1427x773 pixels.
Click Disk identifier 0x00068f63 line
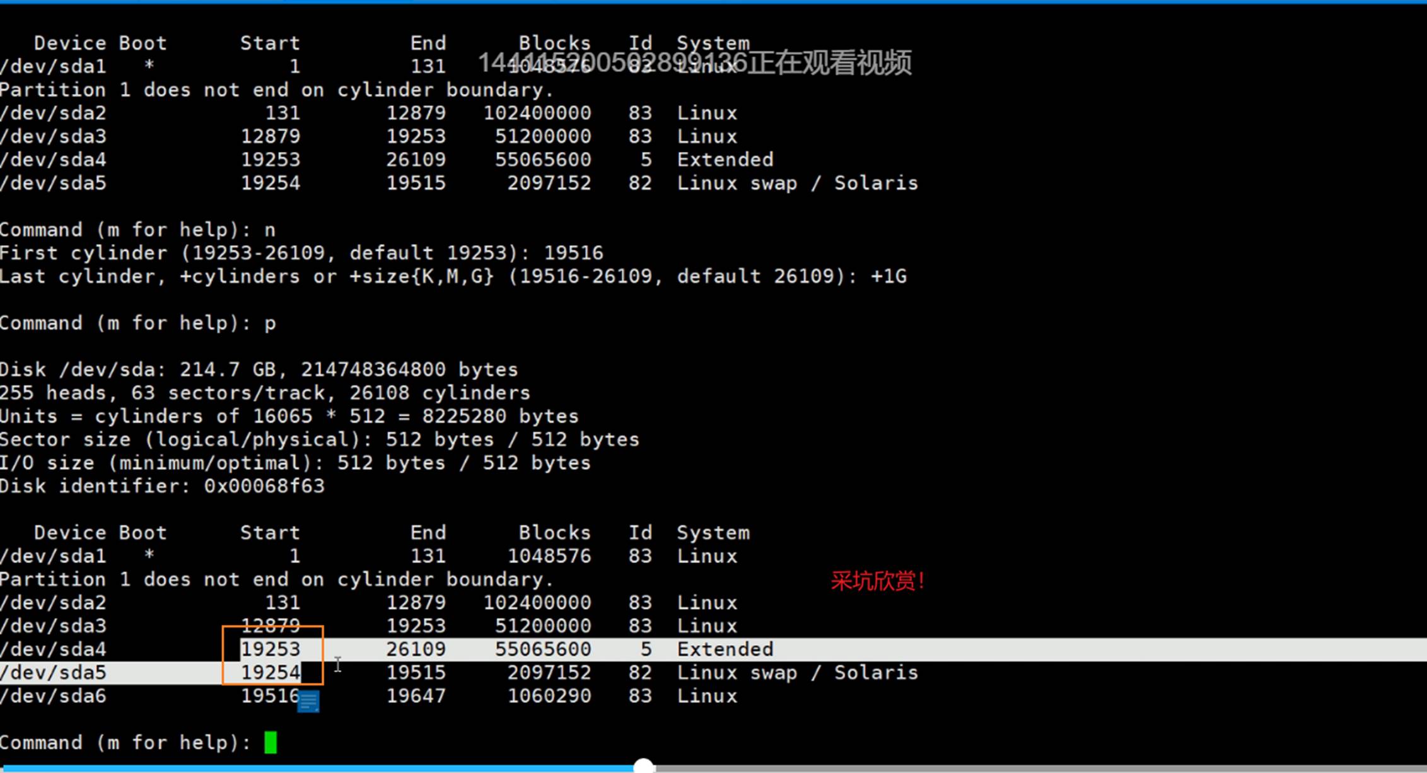click(162, 486)
